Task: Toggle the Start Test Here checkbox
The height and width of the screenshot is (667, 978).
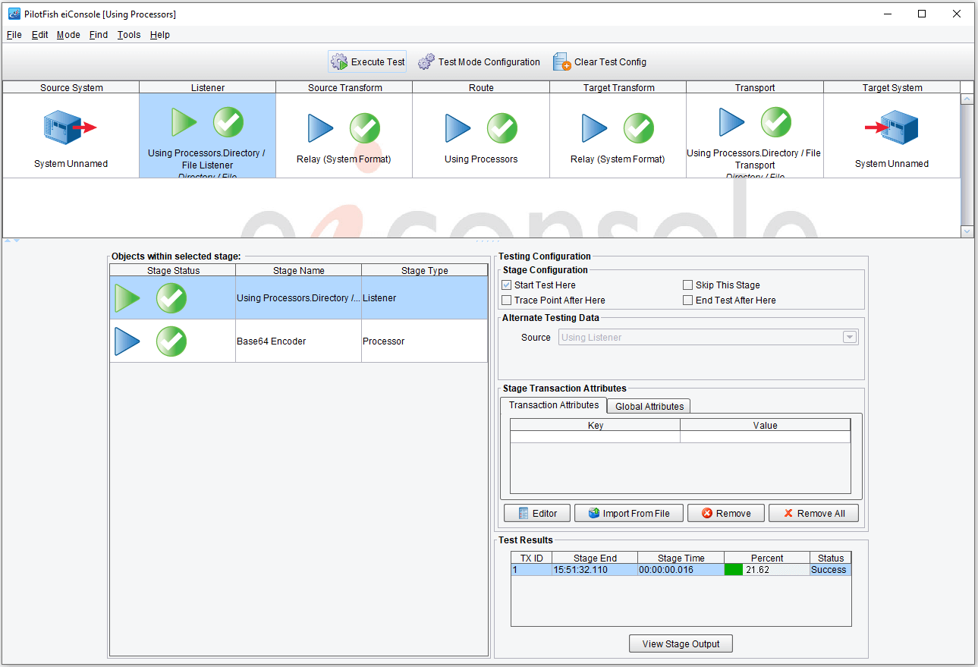Action: coord(507,285)
